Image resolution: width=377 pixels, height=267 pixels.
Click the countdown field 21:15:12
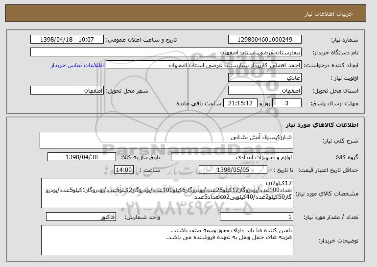pyautogui.click(x=240, y=103)
